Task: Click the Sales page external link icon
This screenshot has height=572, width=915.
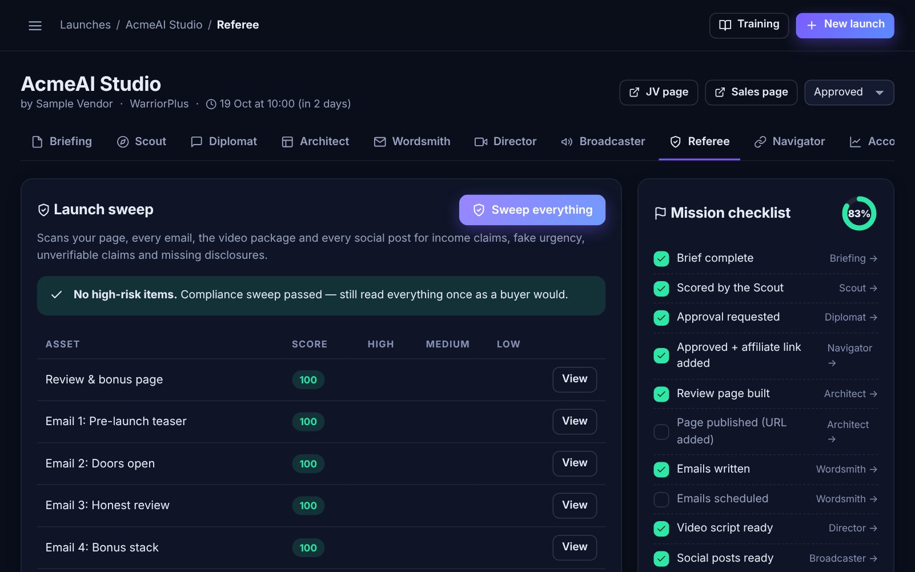Action: point(720,93)
